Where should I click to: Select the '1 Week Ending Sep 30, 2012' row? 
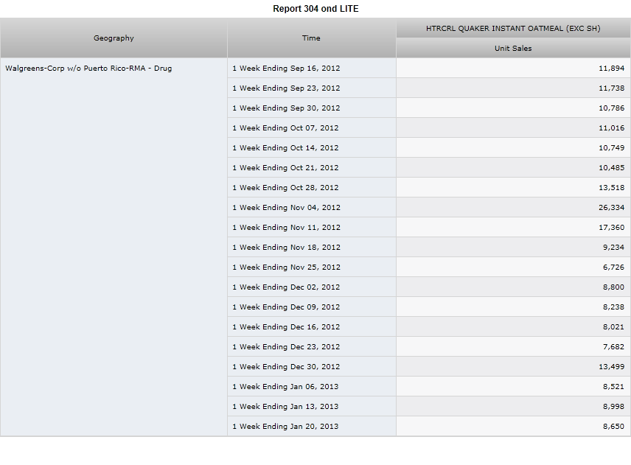pos(312,108)
